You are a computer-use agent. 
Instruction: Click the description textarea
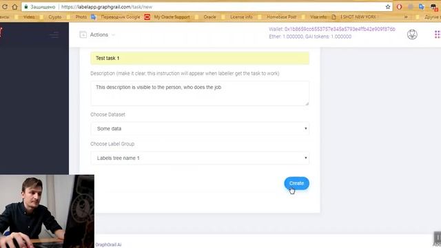[200, 94]
